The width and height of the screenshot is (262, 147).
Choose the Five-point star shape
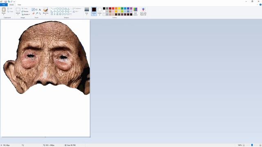[57, 14]
